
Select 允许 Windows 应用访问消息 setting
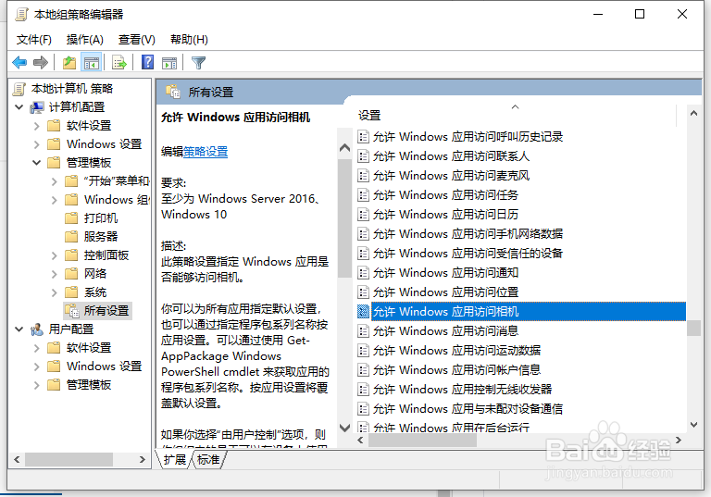[445, 331]
